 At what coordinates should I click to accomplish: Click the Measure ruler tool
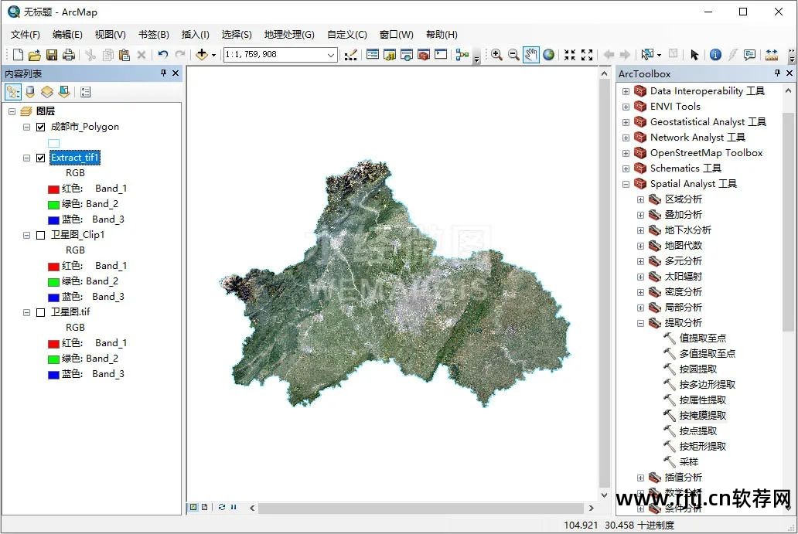[771, 55]
